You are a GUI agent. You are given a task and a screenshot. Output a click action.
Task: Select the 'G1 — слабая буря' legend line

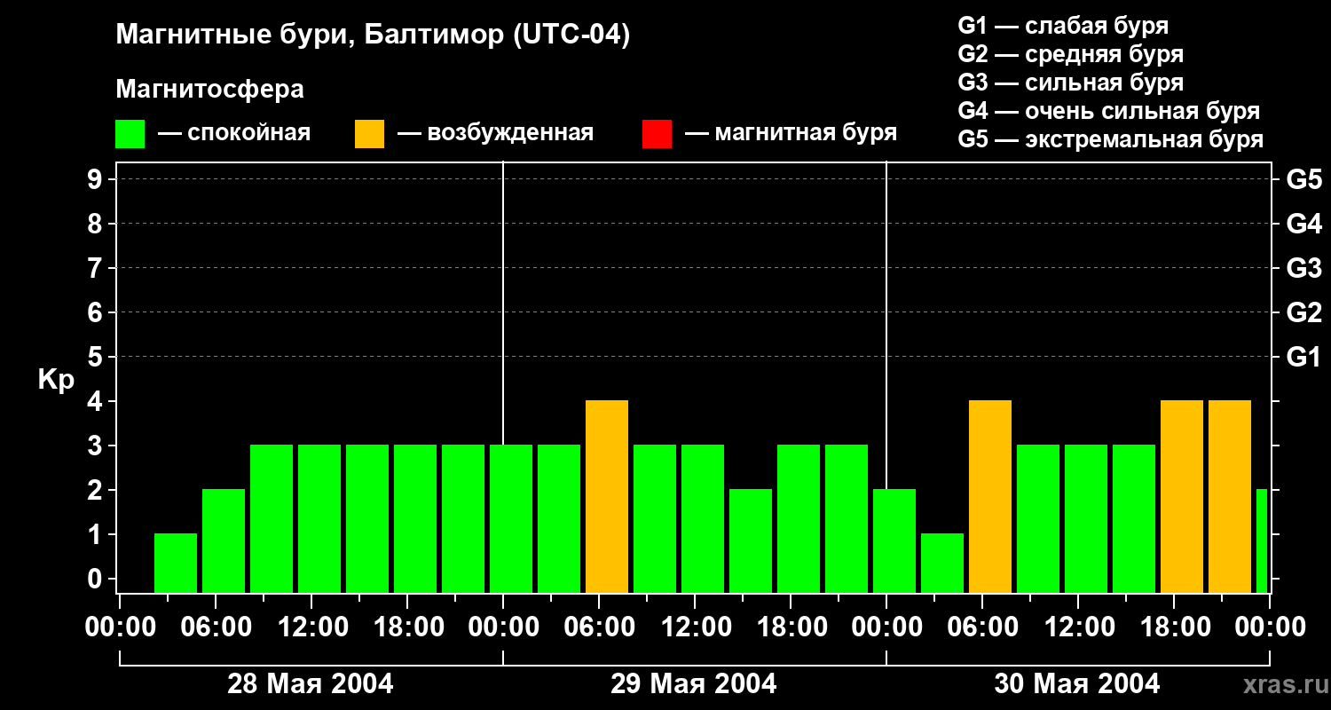[1063, 26]
